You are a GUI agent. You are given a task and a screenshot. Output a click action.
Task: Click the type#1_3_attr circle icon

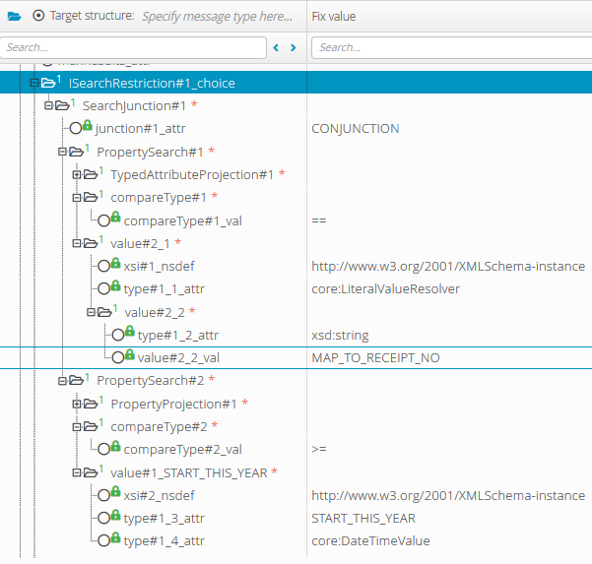pos(103,518)
